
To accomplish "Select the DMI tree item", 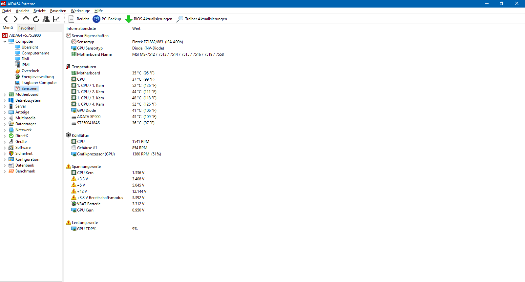I will point(25,59).
